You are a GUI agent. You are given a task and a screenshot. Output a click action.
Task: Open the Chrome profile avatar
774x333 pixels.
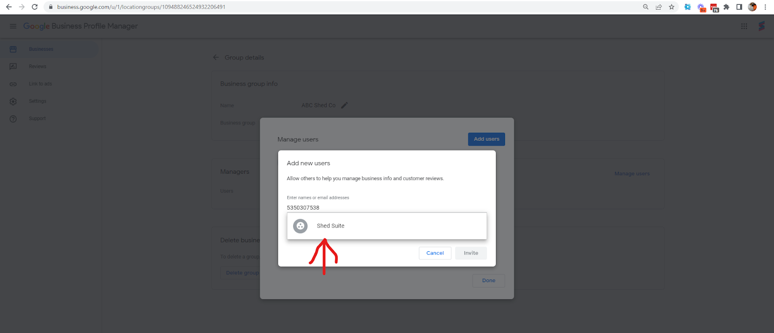pos(752,7)
